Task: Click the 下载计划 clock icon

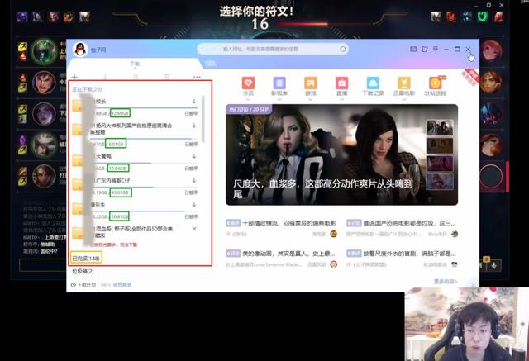Action: tap(74, 285)
